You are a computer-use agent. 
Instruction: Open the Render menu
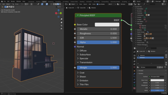coord(13,1)
